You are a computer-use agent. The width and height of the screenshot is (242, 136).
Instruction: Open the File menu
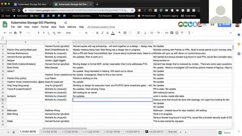tap(13, 27)
